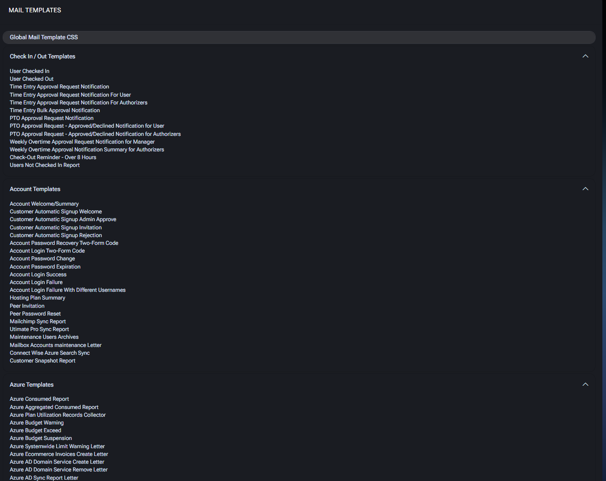606x481 pixels.
Task: Open Azure AD Domain Service Create Letter
Action: click(x=57, y=462)
